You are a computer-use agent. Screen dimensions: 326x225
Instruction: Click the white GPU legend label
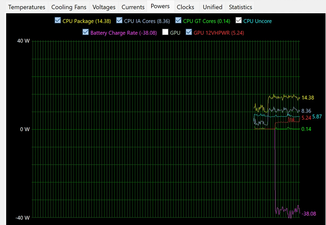[175, 33]
